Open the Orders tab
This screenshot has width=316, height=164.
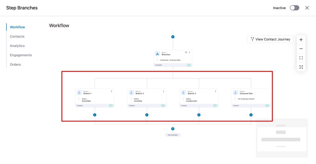(15, 64)
